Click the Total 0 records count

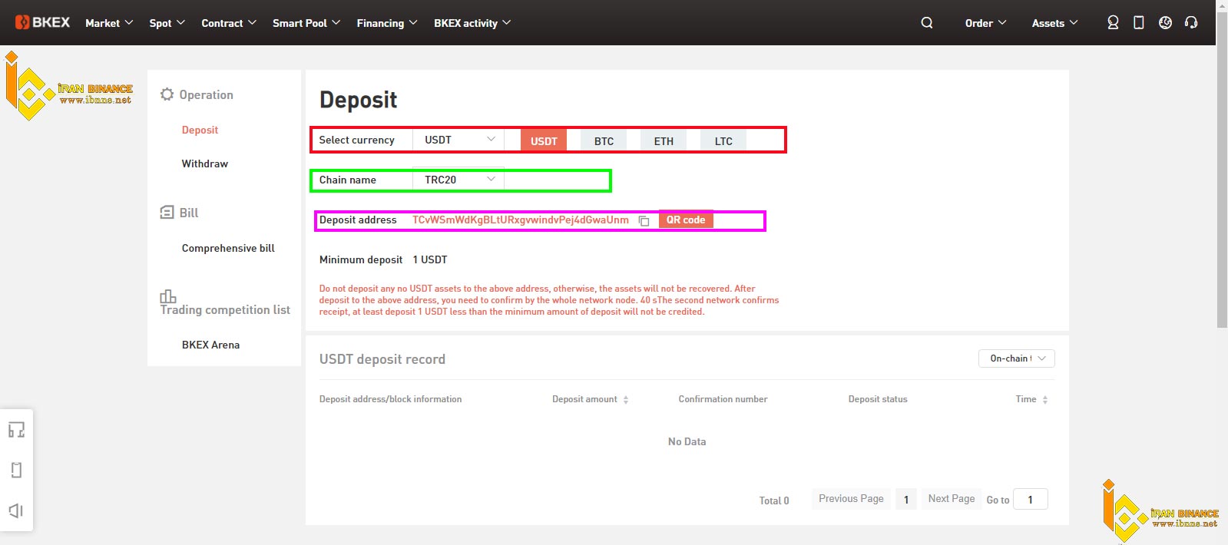coord(774,500)
